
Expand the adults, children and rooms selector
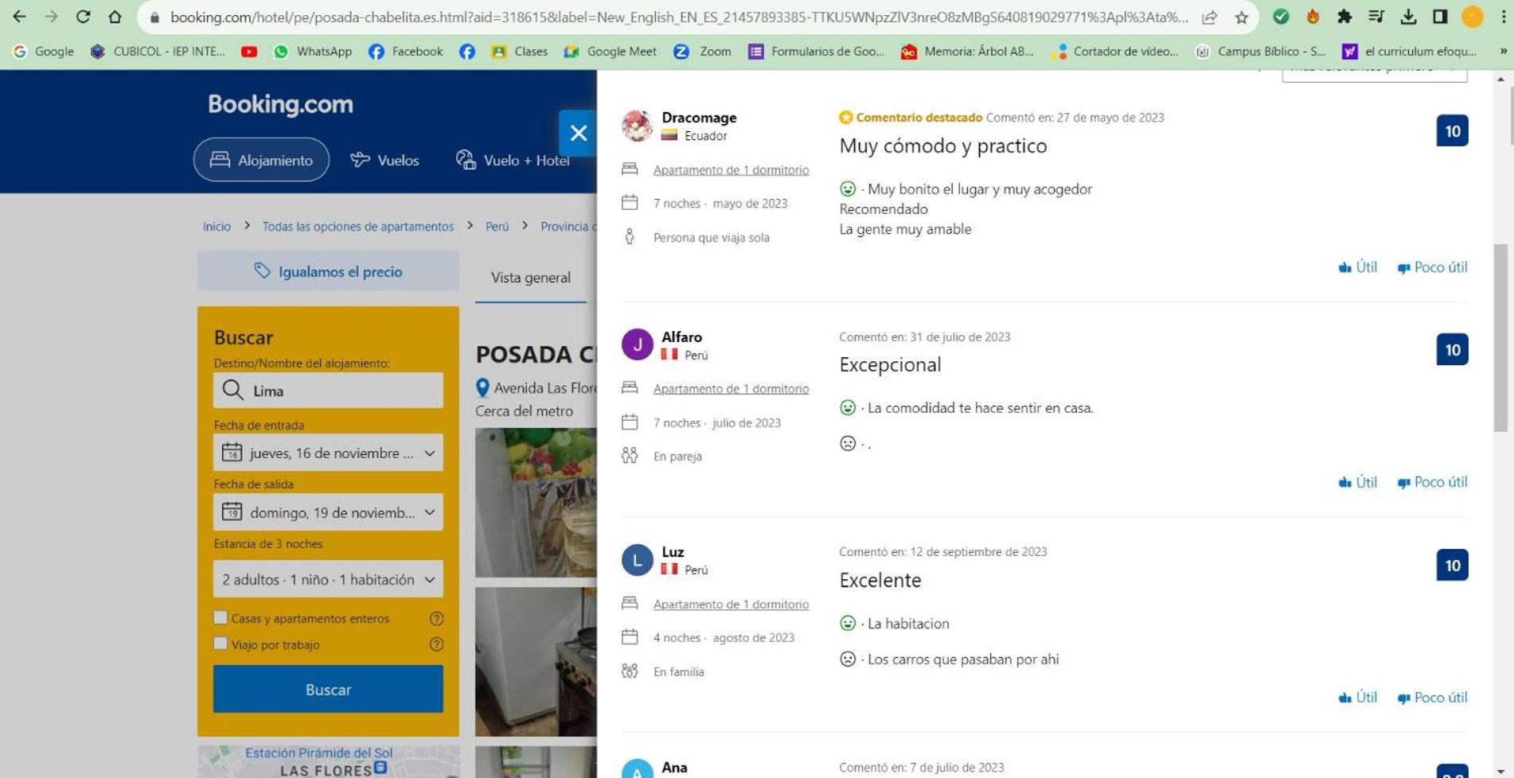pyautogui.click(x=328, y=579)
